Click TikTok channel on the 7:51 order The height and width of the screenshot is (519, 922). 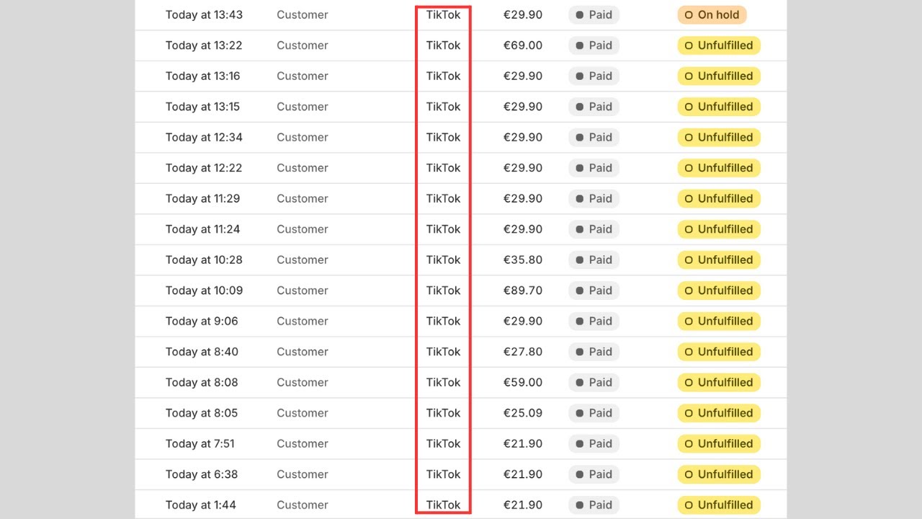[x=443, y=443]
